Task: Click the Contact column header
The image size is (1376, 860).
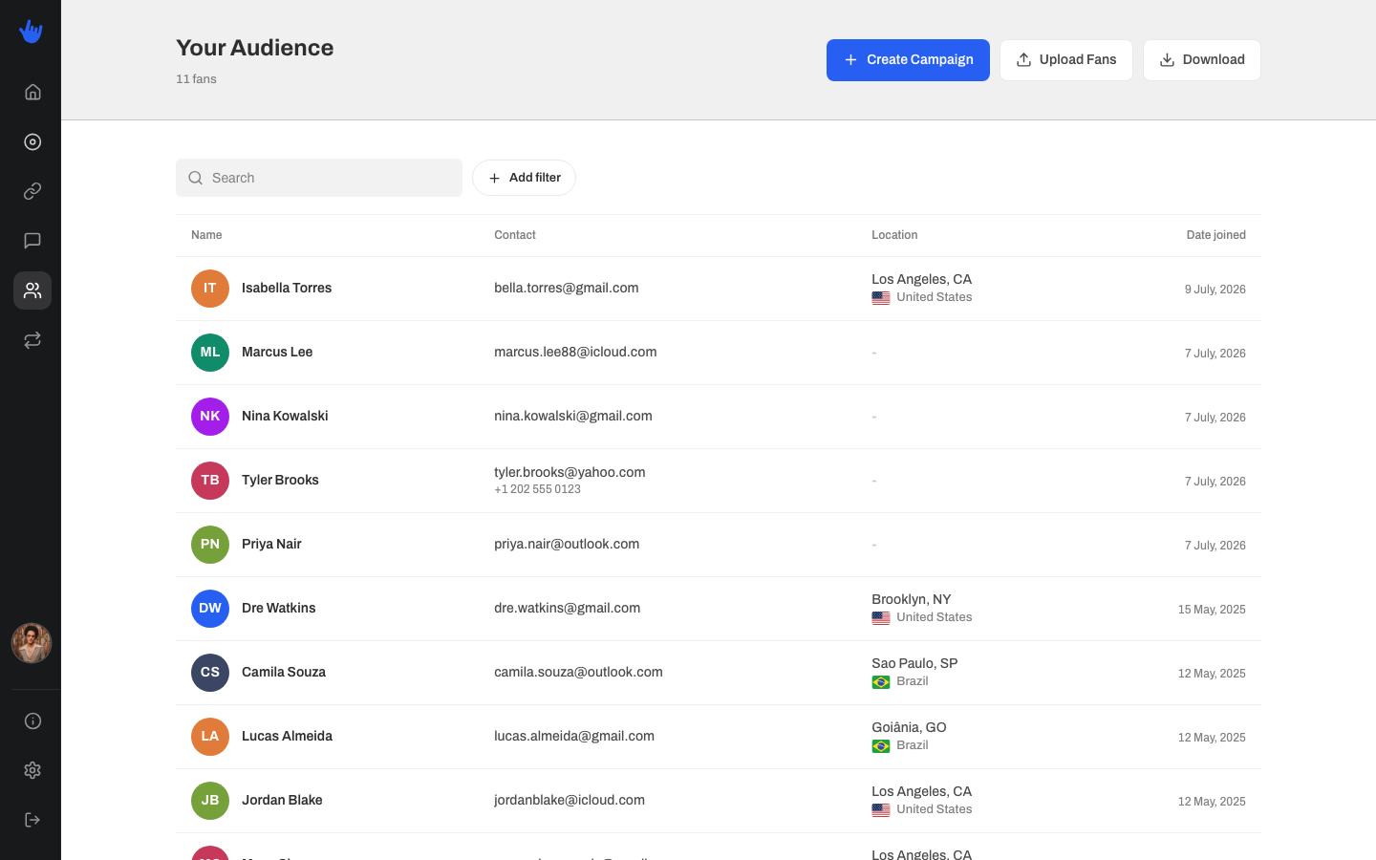Action: (515, 235)
